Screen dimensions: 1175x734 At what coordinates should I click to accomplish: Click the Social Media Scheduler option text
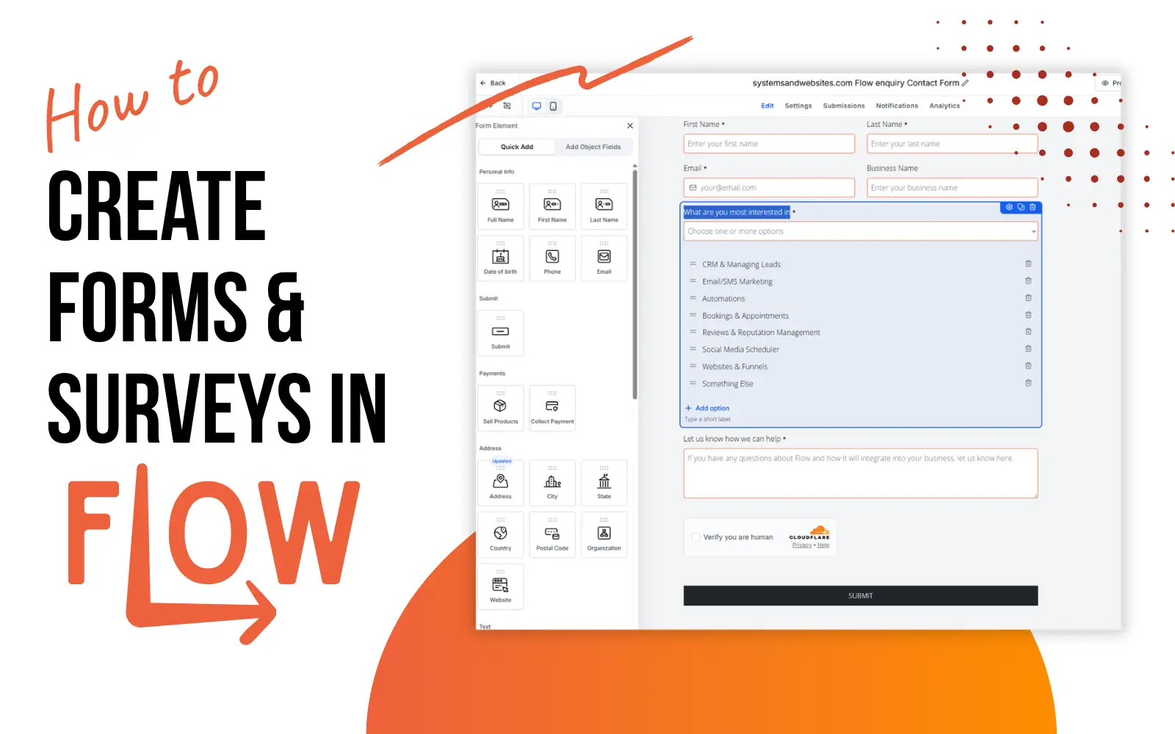(740, 349)
